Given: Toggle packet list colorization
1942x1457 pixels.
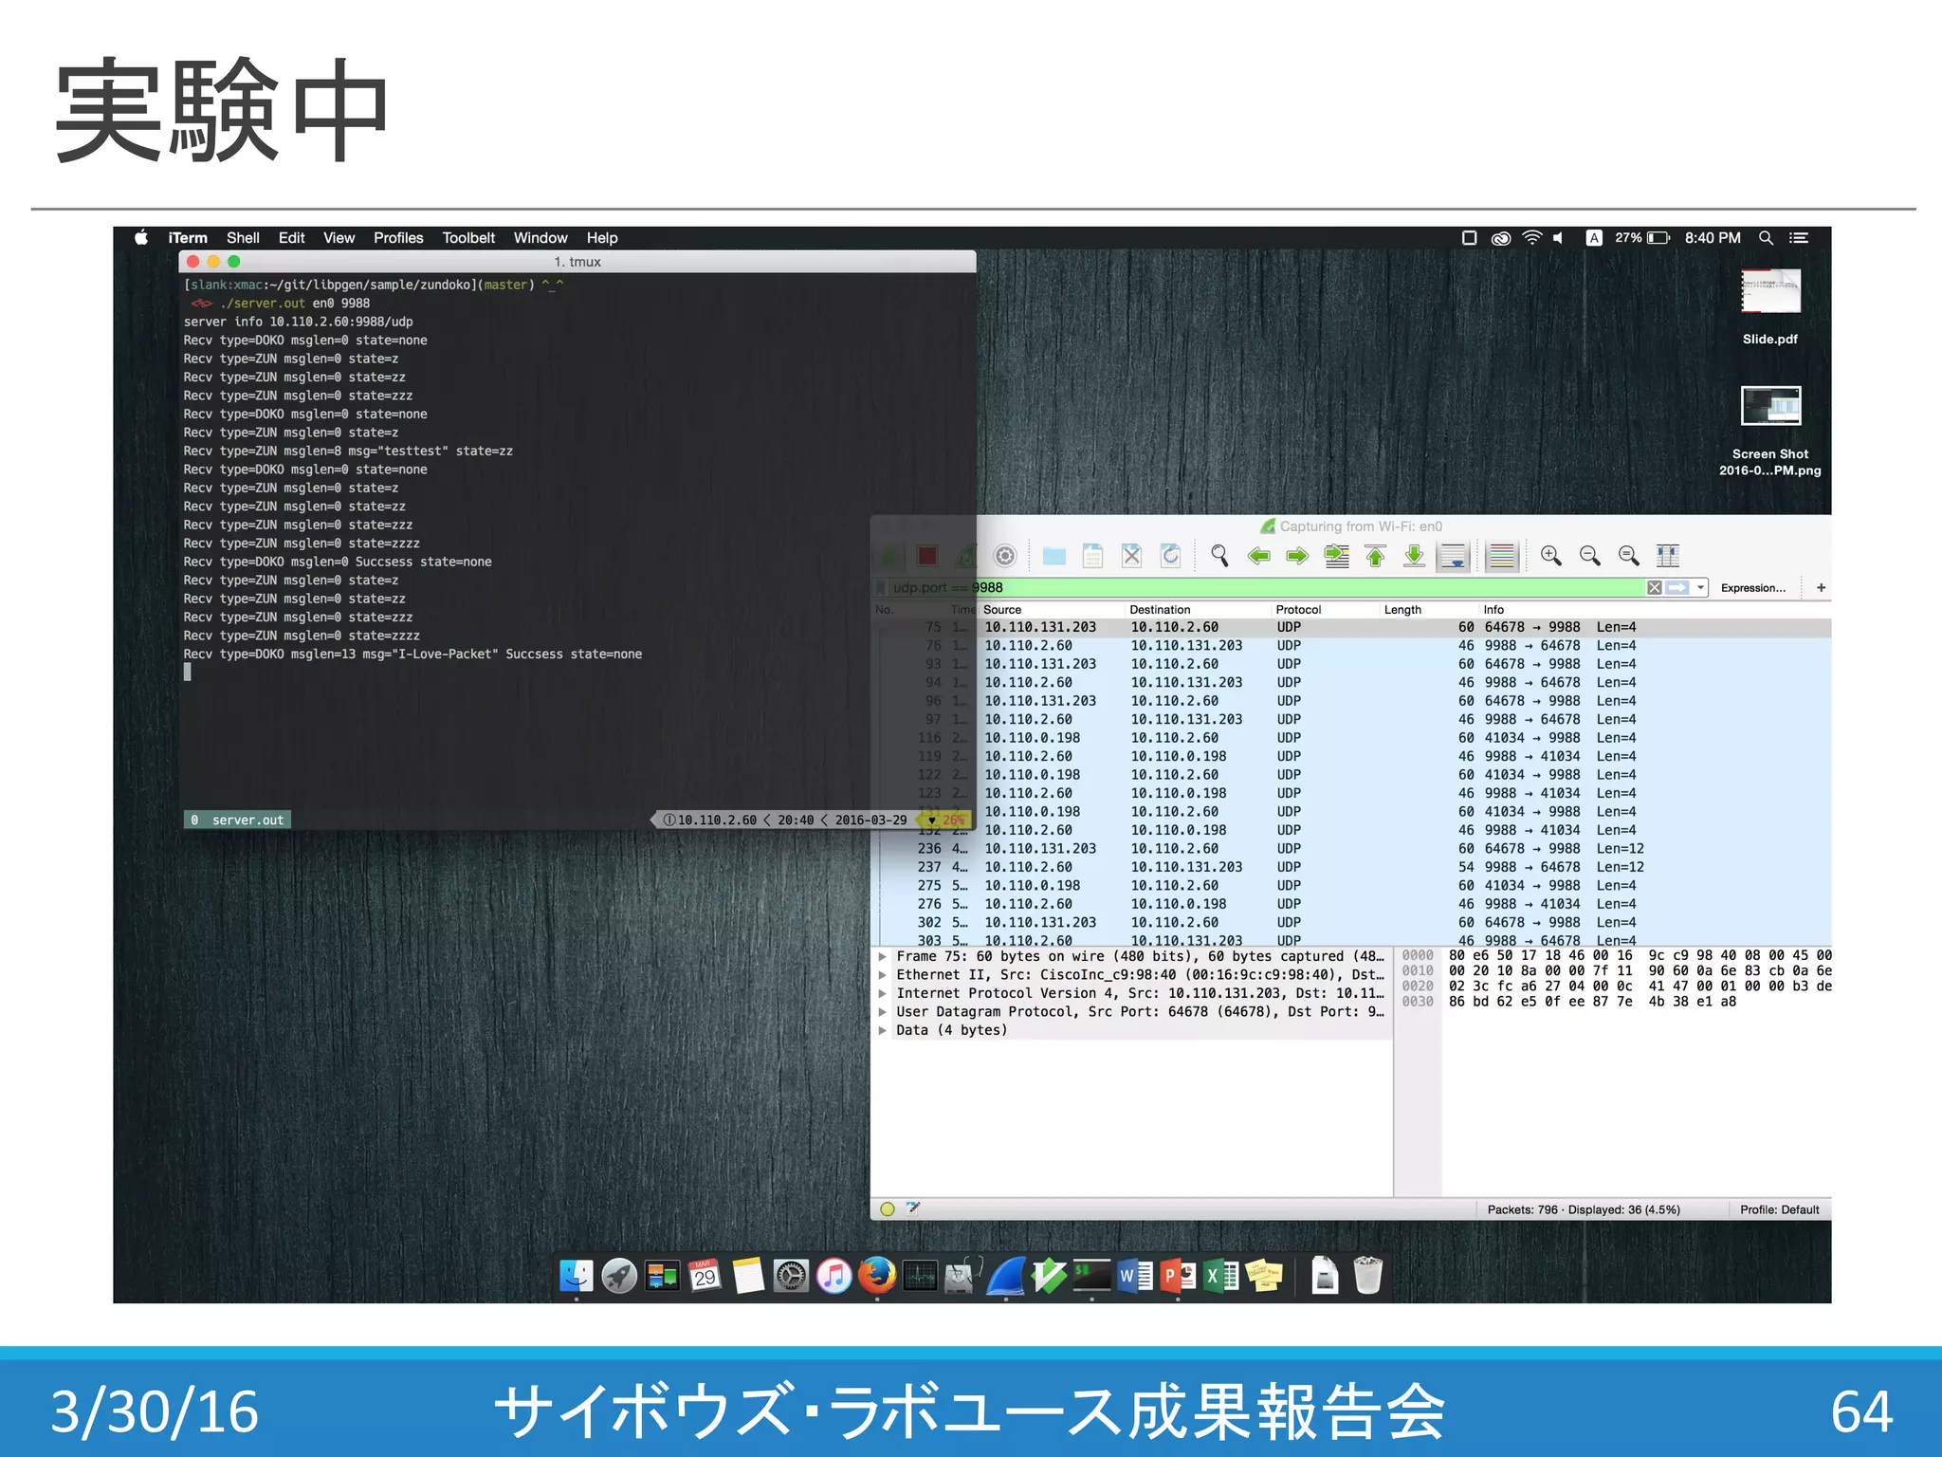Looking at the screenshot, I should [1502, 556].
